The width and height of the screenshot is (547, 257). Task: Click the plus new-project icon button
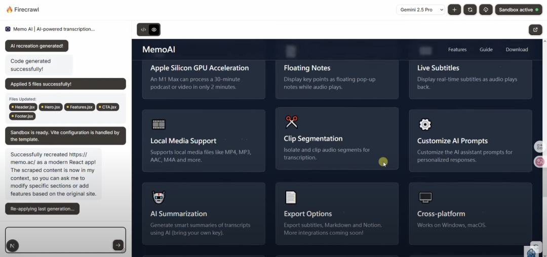coord(454,10)
